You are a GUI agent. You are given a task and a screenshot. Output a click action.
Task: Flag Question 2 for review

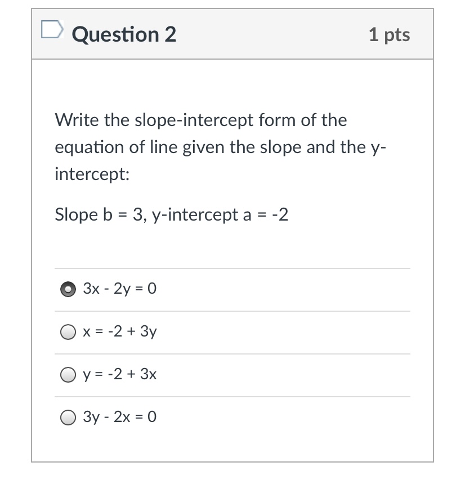pyautogui.click(x=52, y=30)
